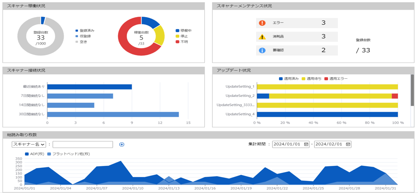Screen dimensions: 418x193
Task: Click the blue applied segment of UpdateSetting_2
Action: [263, 96]
